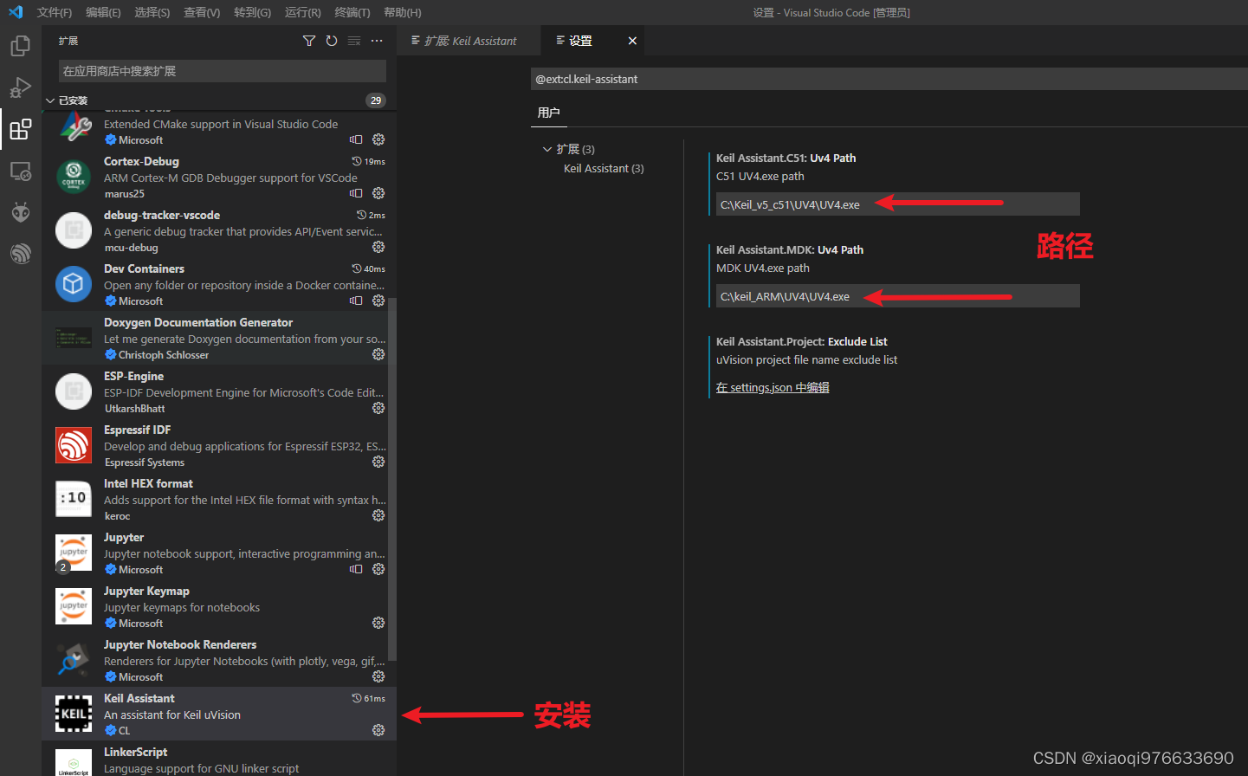Open manage gear for Jupyter Keymap
The width and height of the screenshot is (1248, 776).
coord(378,623)
